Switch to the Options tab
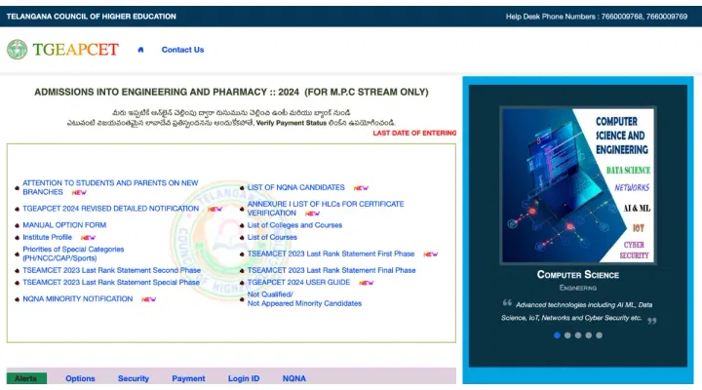 click(80, 378)
